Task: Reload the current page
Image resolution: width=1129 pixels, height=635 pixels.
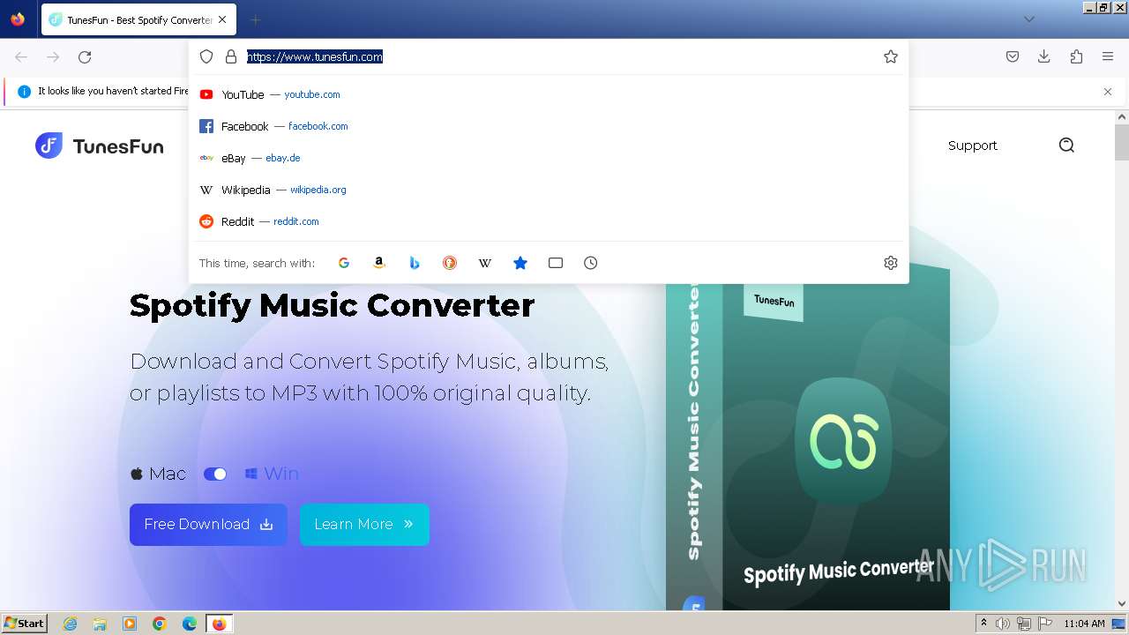Action: pos(85,57)
